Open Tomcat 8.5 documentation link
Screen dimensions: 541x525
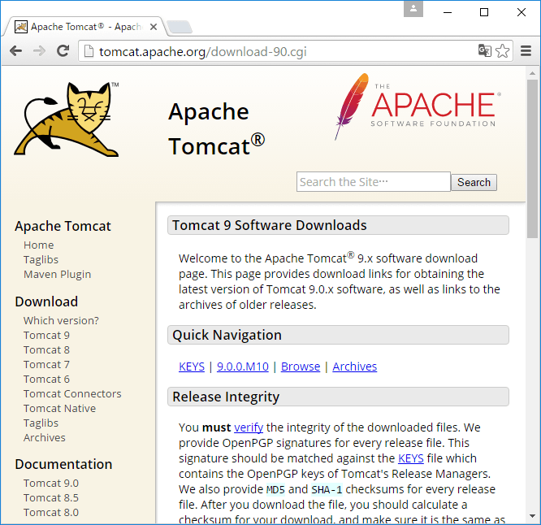point(50,497)
